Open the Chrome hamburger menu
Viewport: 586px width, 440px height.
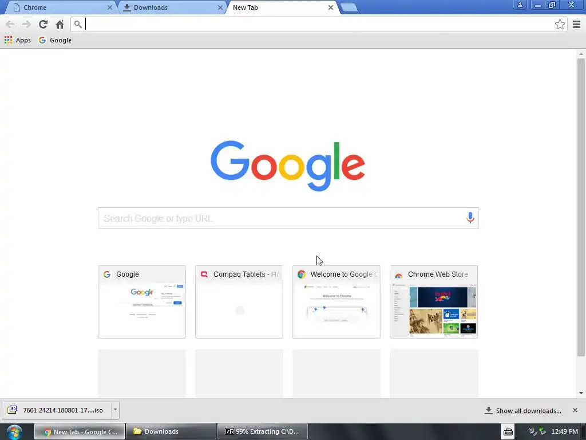(x=576, y=25)
